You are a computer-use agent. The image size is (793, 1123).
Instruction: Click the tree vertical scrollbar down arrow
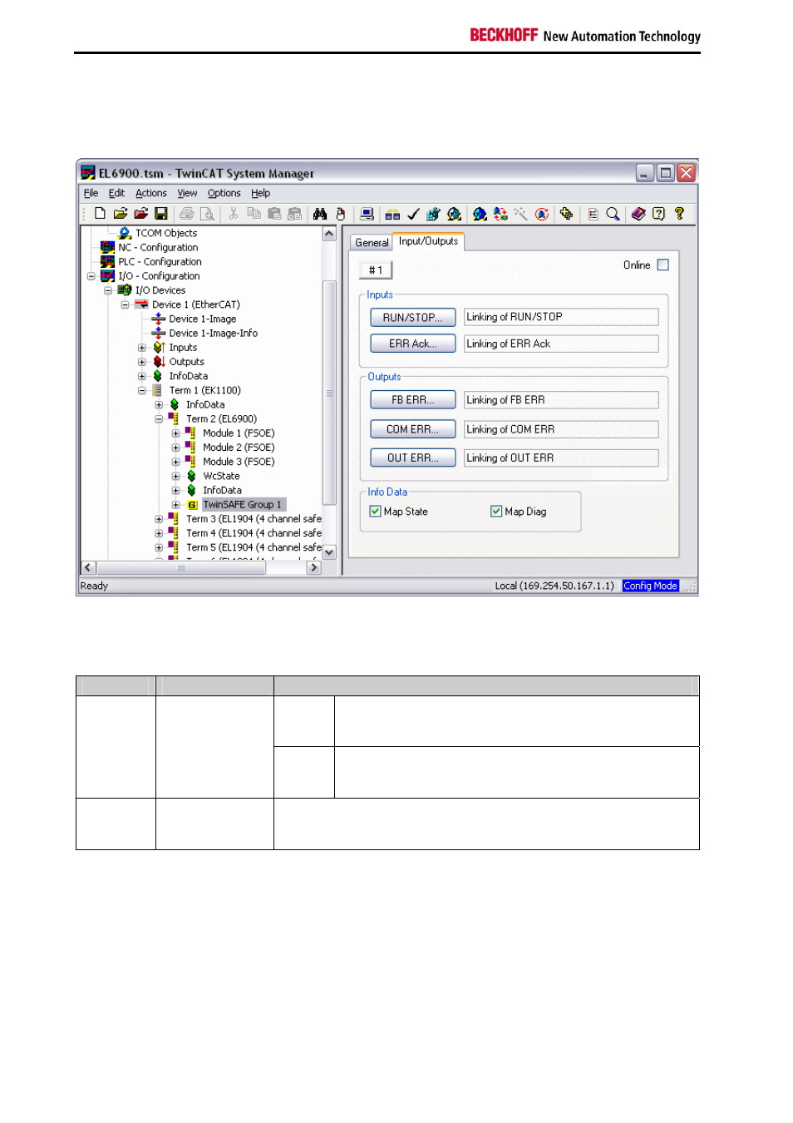(x=329, y=552)
